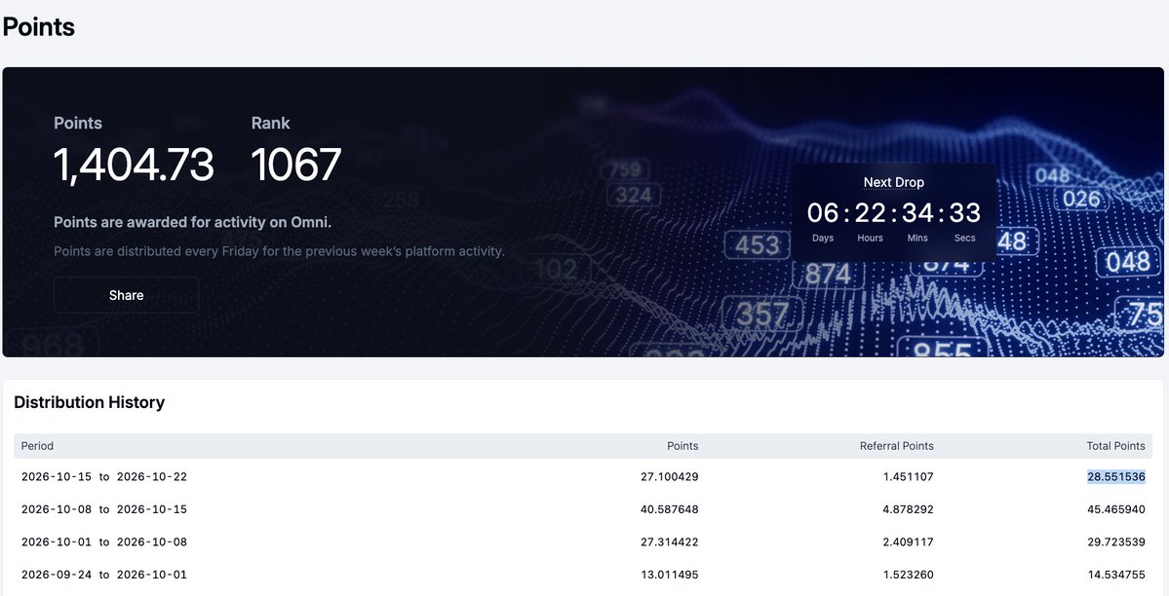Click the text about points awarded on Omni
1169x596 pixels.
tap(193, 222)
